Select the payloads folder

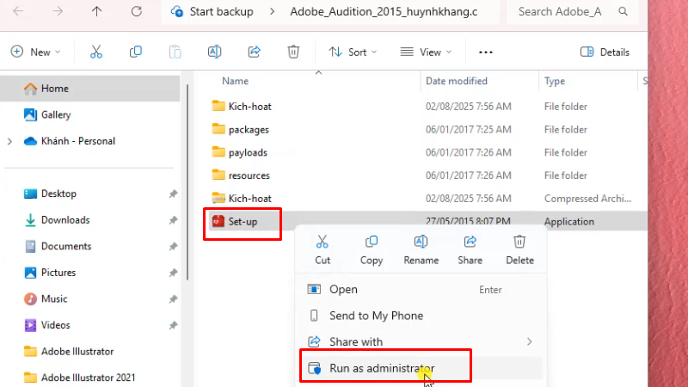pyautogui.click(x=248, y=152)
